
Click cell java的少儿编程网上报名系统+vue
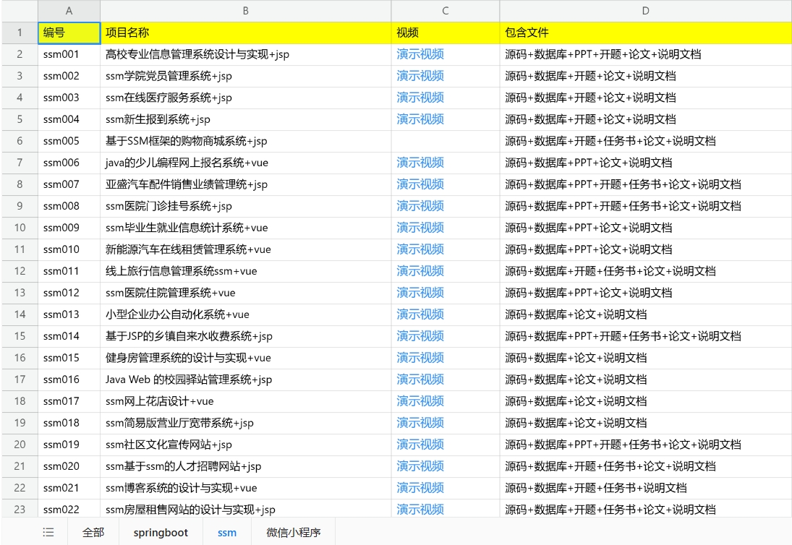pos(245,163)
